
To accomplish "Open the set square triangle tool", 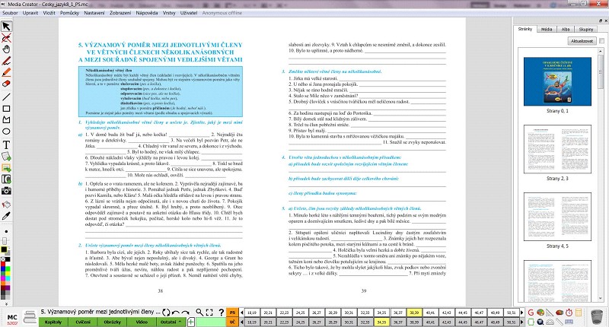I will [x=550, y=313].
